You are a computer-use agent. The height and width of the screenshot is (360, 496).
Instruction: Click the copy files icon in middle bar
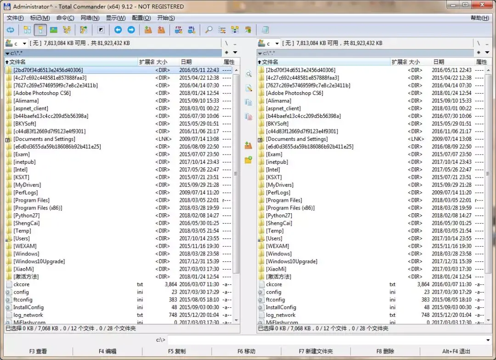click(248, 102)
